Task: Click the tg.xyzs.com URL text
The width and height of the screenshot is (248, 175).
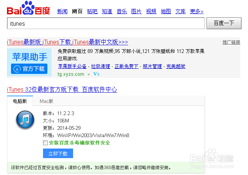Action: click(x=71, y=74)
